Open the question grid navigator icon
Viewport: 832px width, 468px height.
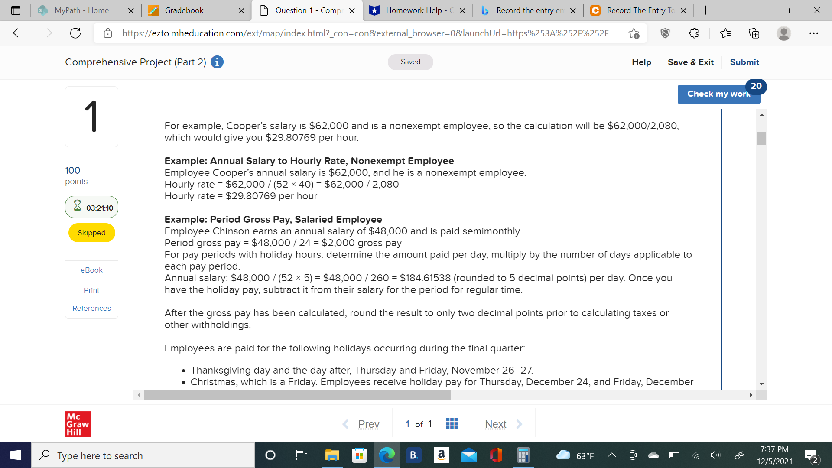(452, 424)
